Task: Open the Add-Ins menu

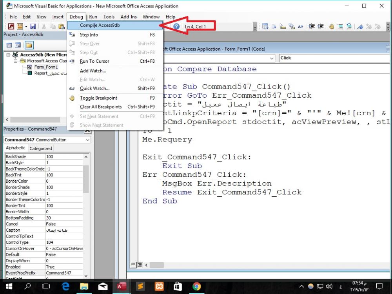Action: pyautogui.click(x=129, y=17)
